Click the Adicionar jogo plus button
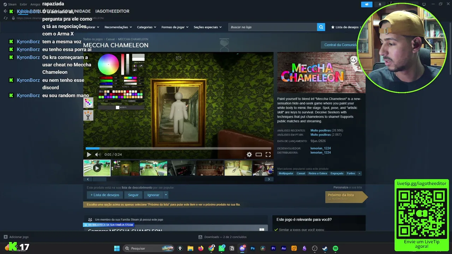The height and width of the screenshot is (254, 452). [16, 237]
